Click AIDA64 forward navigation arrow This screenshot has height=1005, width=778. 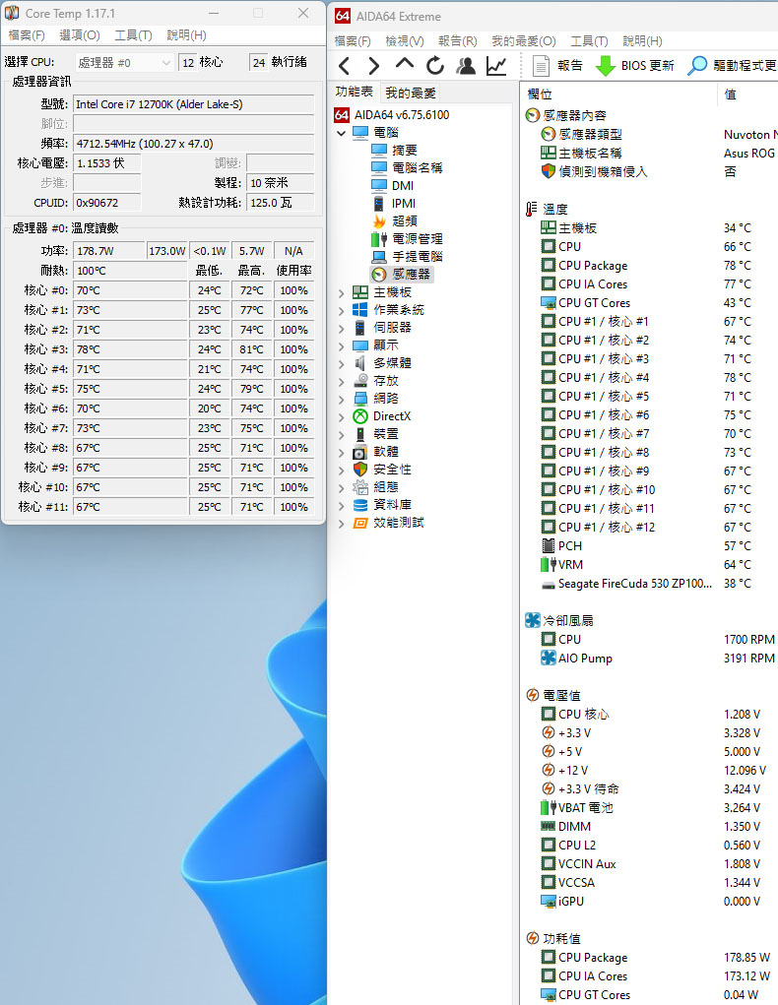[x=373, y=65]
